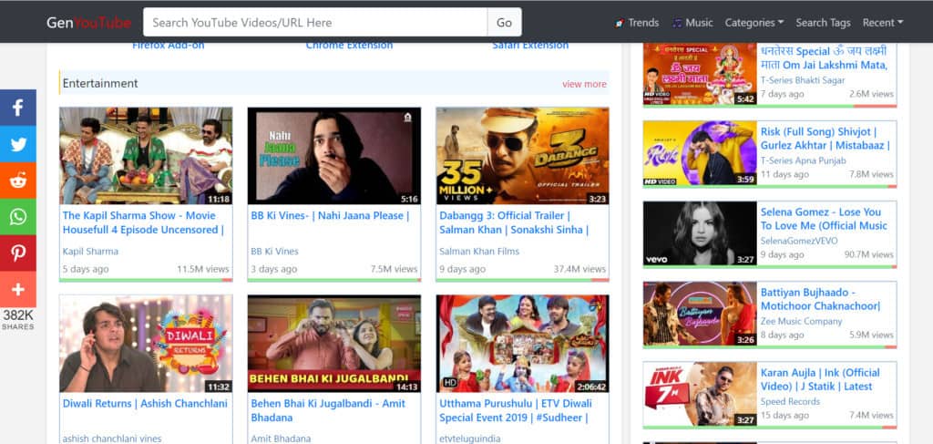Open the GenYouTube home logo
Image resolution: width=933 pixels, height=444 pixels.
pyautogui.click(x=88, y=23)
